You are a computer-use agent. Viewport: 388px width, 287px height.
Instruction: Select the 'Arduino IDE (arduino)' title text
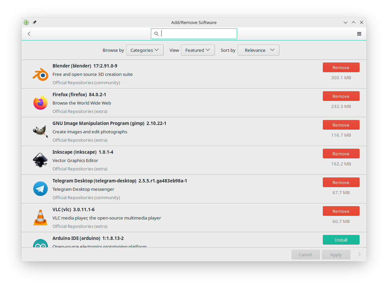[76, 238]
